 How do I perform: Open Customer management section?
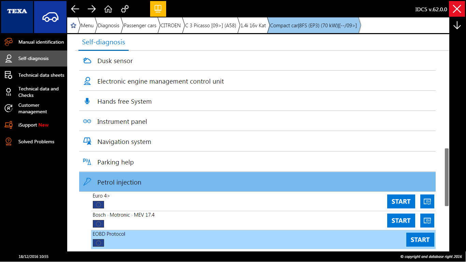point(33,108)
